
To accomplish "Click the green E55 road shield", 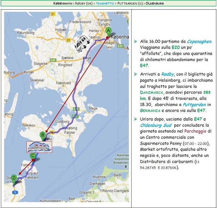I will tap(76, 109).
